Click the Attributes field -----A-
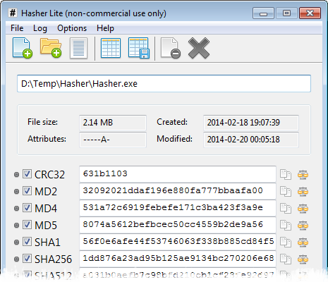Viewport: 328px width, 282px height. coord(113,140)
